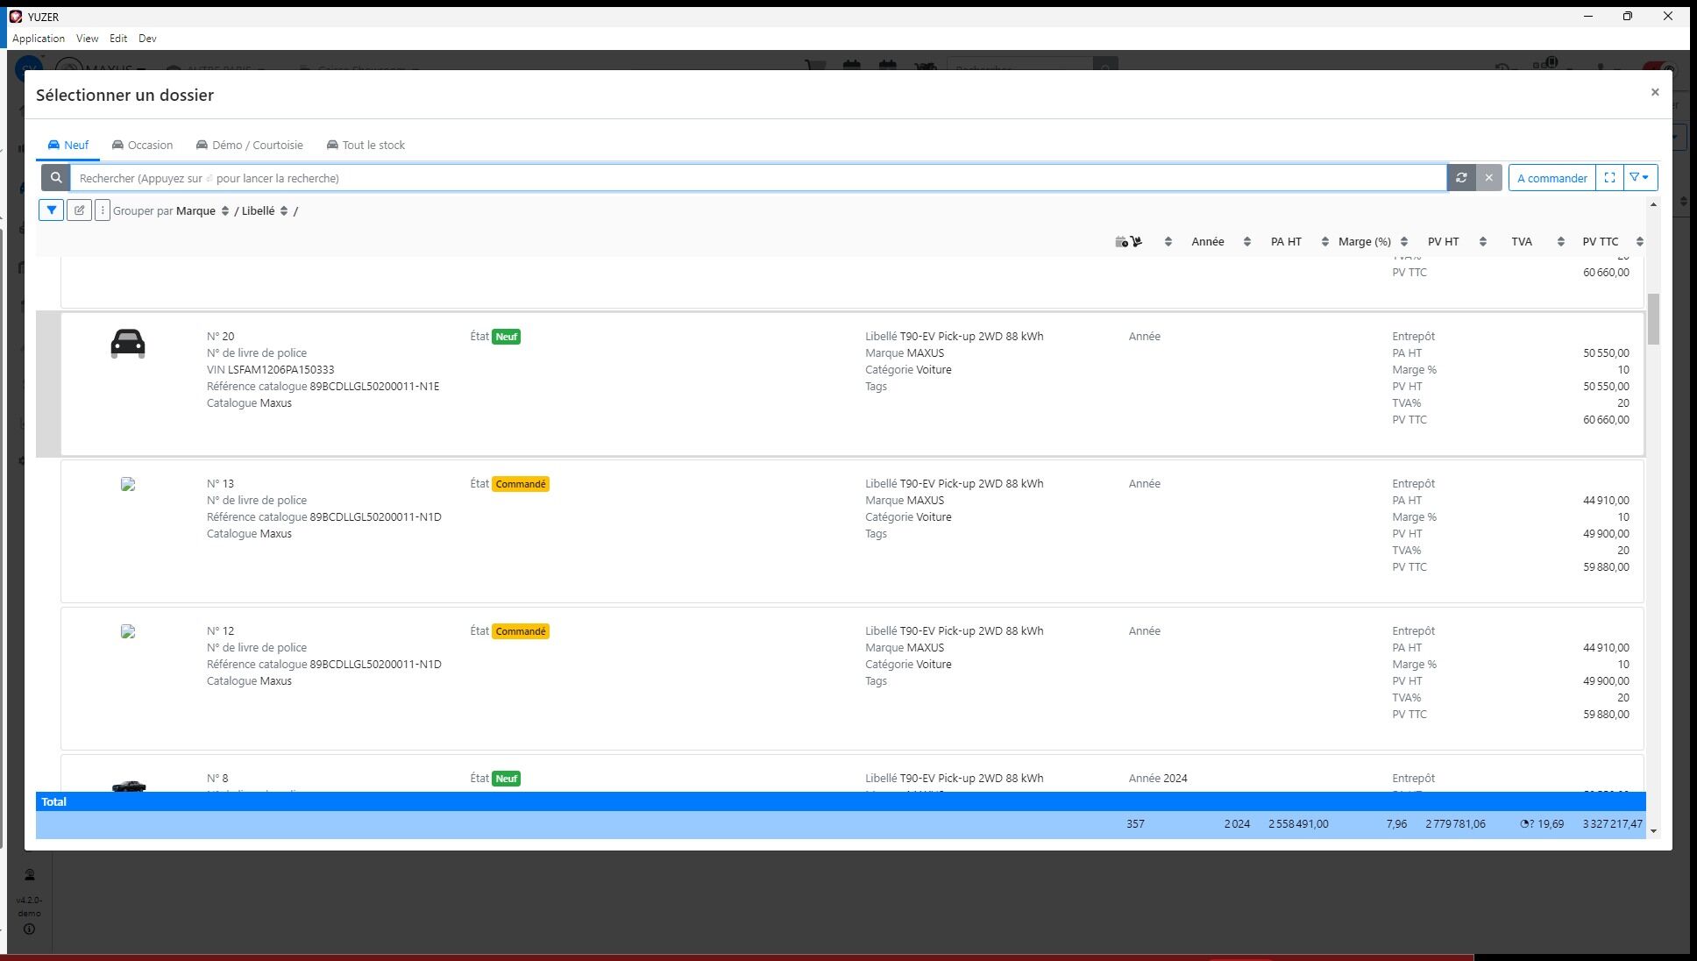
Task: Click the magnifier search icon button
Action: [56, 178]
